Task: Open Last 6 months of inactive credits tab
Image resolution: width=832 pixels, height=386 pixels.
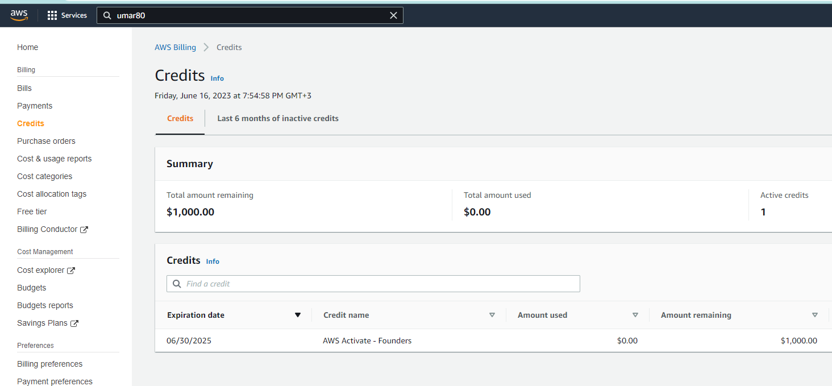Action: (x=278, y=118)
